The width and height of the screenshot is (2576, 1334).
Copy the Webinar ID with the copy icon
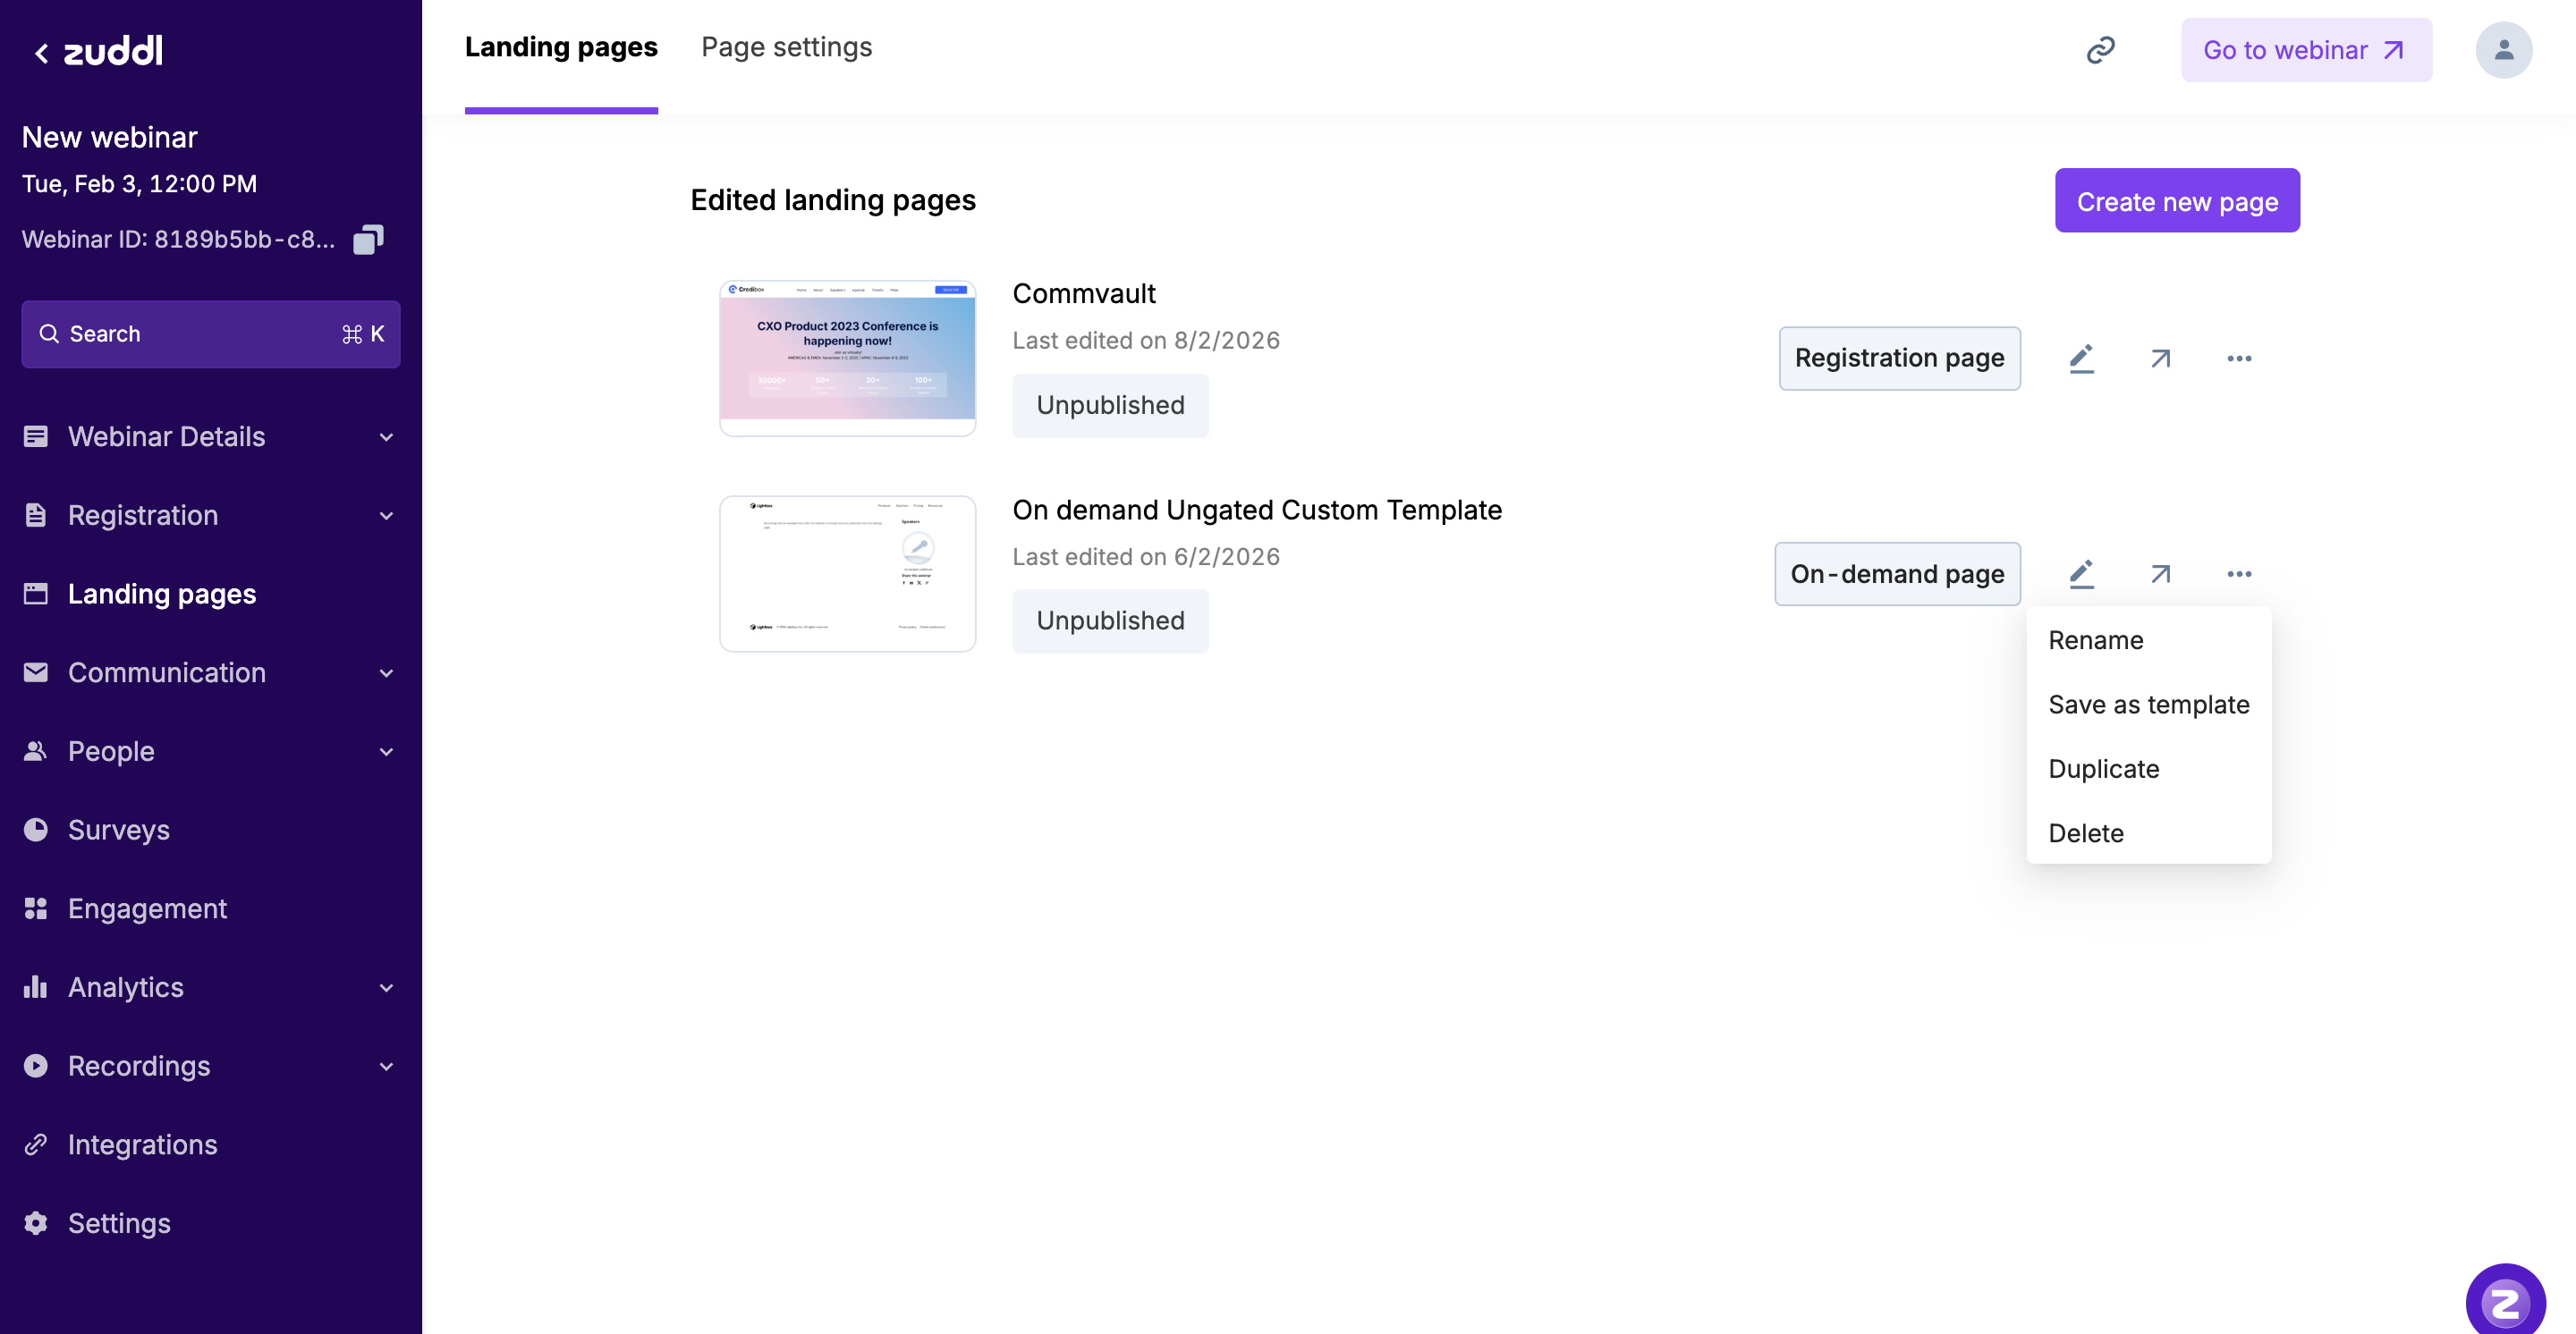point(368,240)
